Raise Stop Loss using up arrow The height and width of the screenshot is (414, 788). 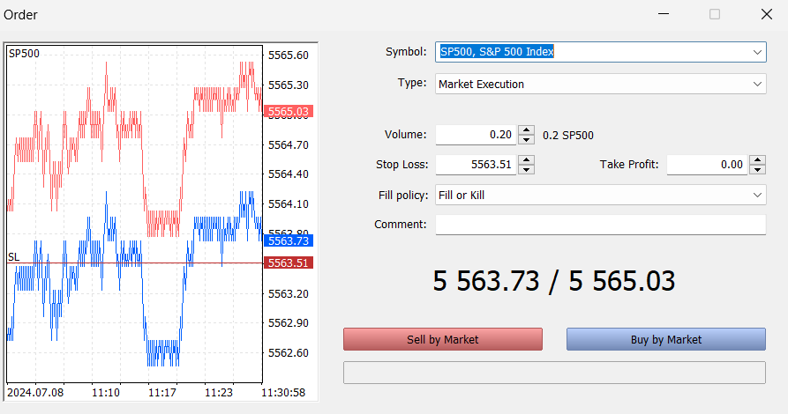point(527,159)
